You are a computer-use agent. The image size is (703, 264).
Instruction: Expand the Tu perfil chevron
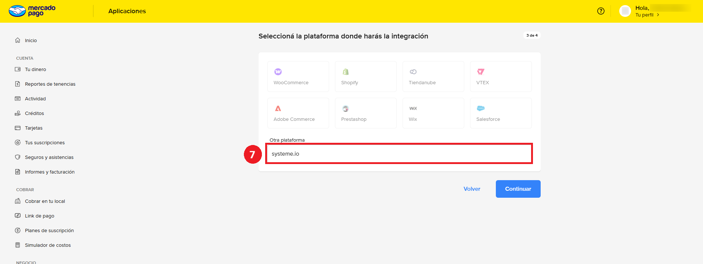[x=658, y=15]
